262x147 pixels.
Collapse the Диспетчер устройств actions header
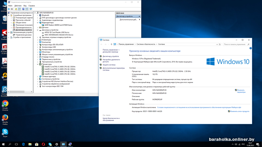140,16
